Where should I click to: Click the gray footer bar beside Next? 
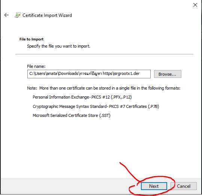coord(70,186)
